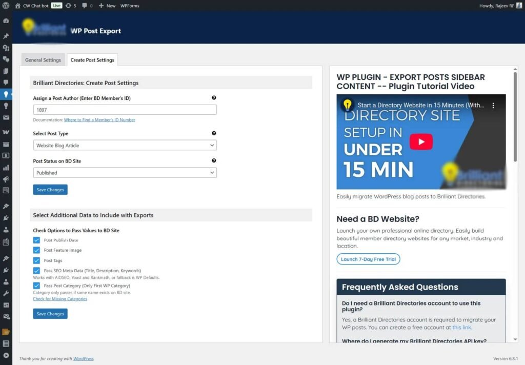Open the Comments speech bubble sidebar icon
Viewport: 525px width, 365px height.
pyautogui.click(x=6, y=83)
